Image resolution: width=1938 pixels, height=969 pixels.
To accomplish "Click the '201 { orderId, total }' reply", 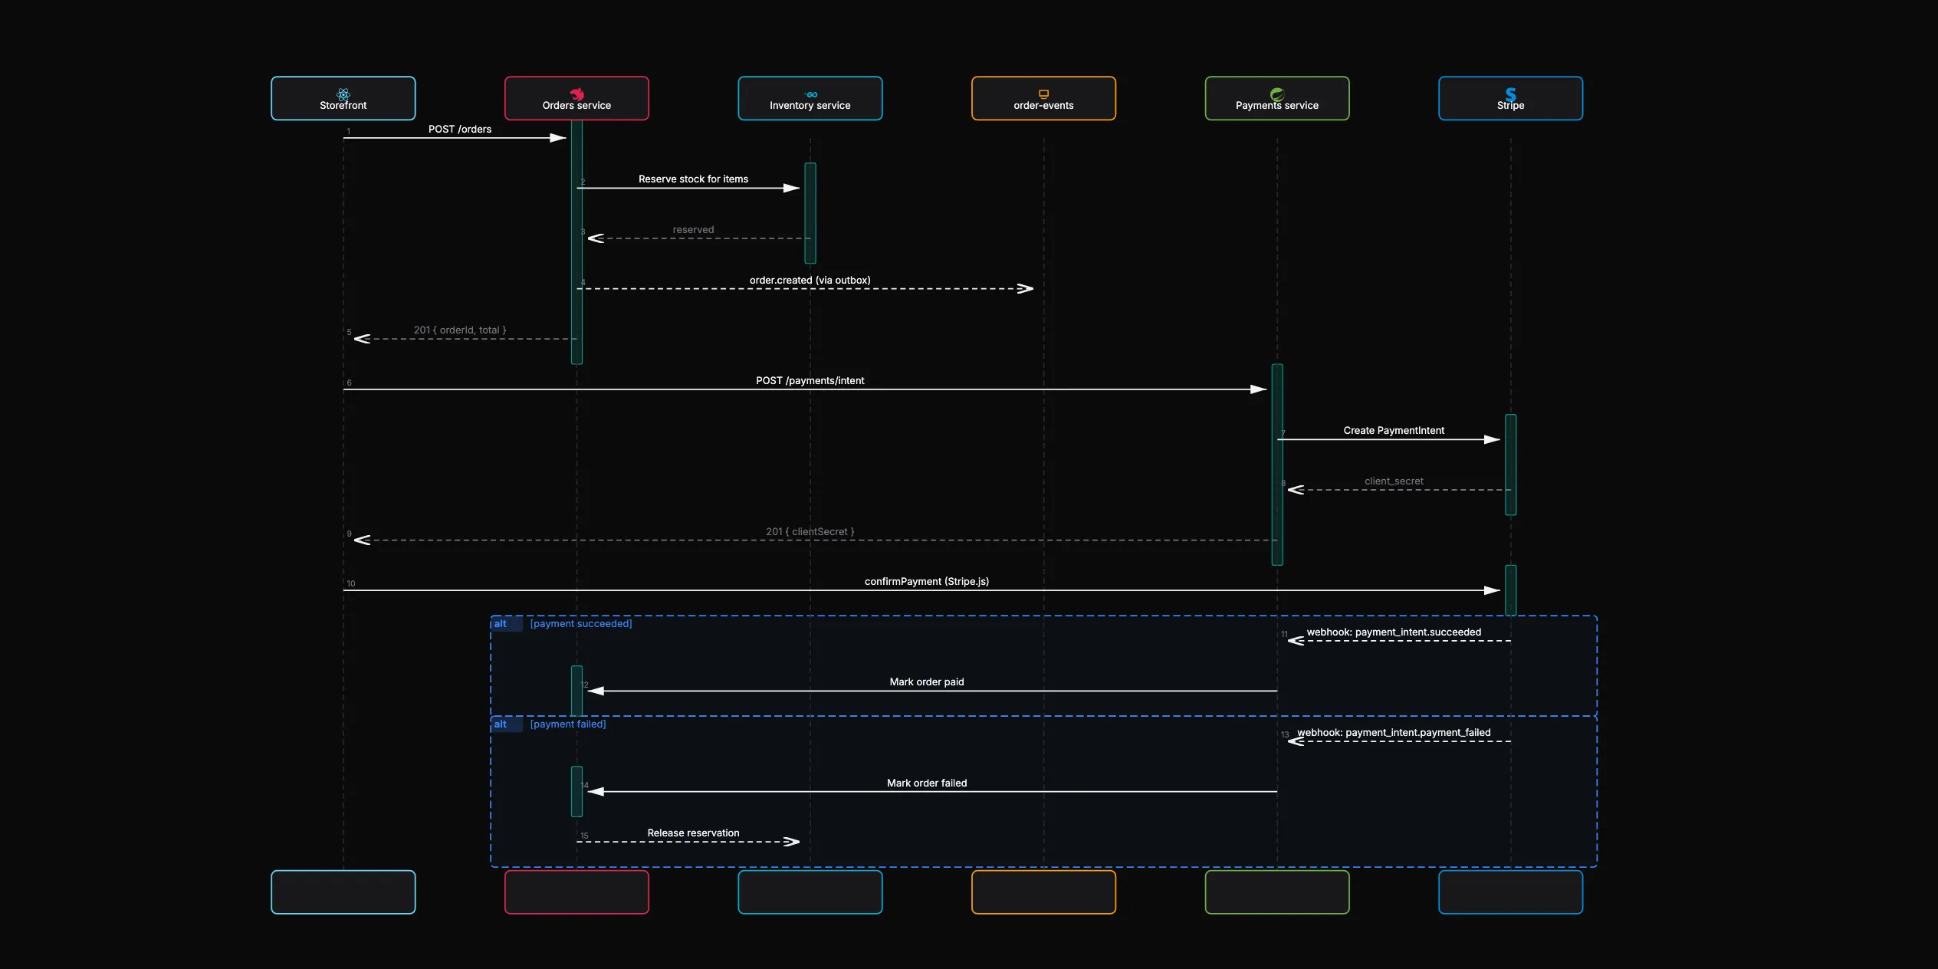I will [x=460, y=330].
